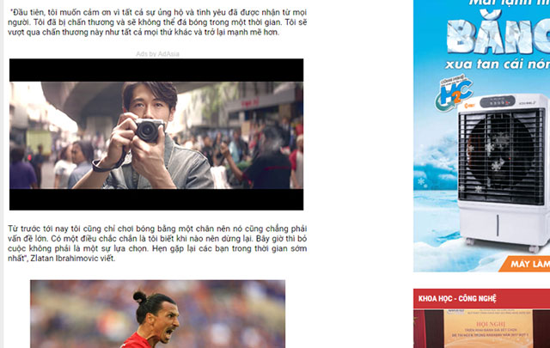Screen dimensions: 550x348
Task: Open the 'Hội nghị' conference article thumbnail
Action: click(481, 329)
